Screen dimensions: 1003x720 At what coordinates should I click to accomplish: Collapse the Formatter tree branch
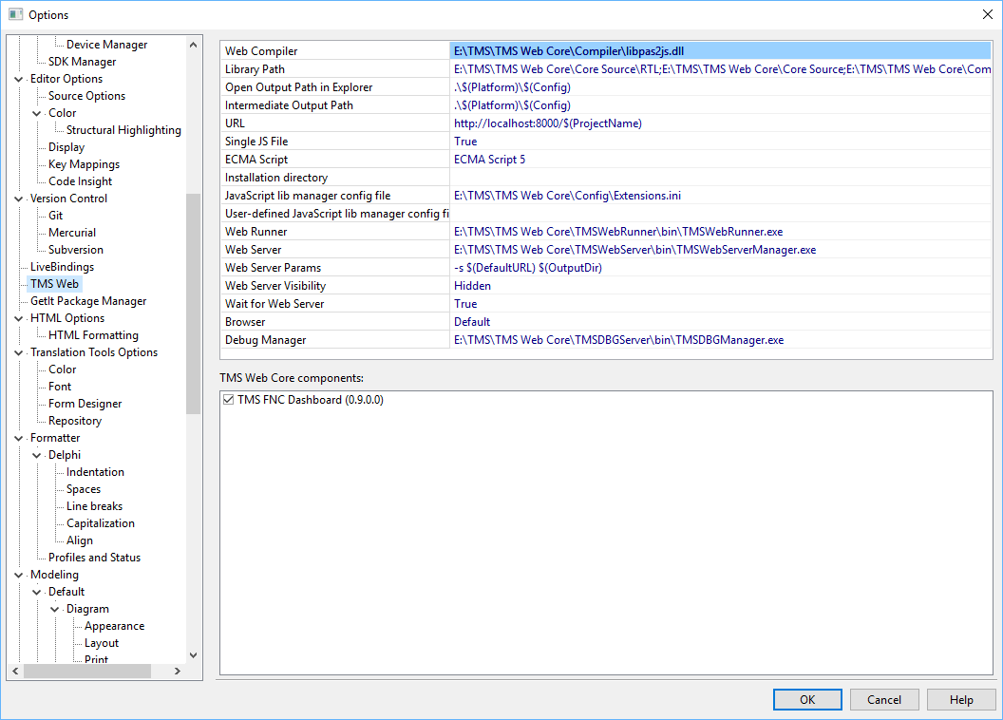tap(17, 437)
